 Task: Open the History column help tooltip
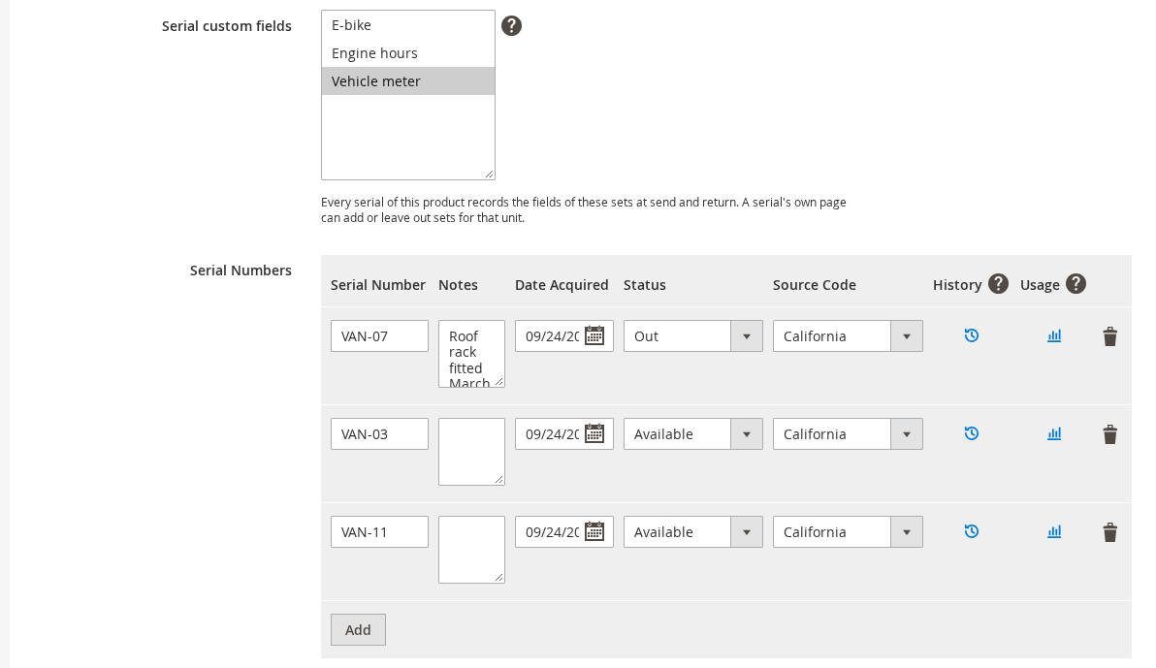click(x=998, y=284)
